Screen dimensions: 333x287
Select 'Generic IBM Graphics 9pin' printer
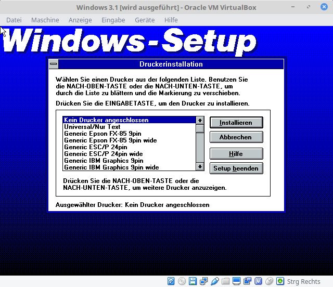click(130, 161)
